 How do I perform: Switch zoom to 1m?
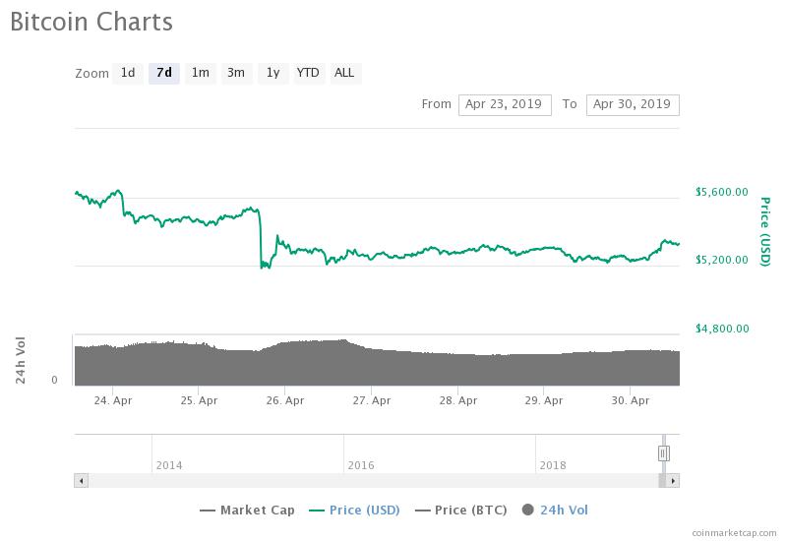[x=201, y=73]
